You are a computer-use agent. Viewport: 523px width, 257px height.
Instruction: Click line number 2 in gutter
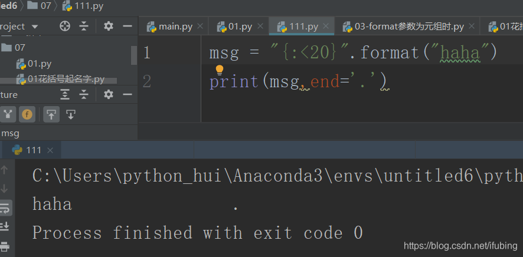pyautogui.click(x=147, y=81)
